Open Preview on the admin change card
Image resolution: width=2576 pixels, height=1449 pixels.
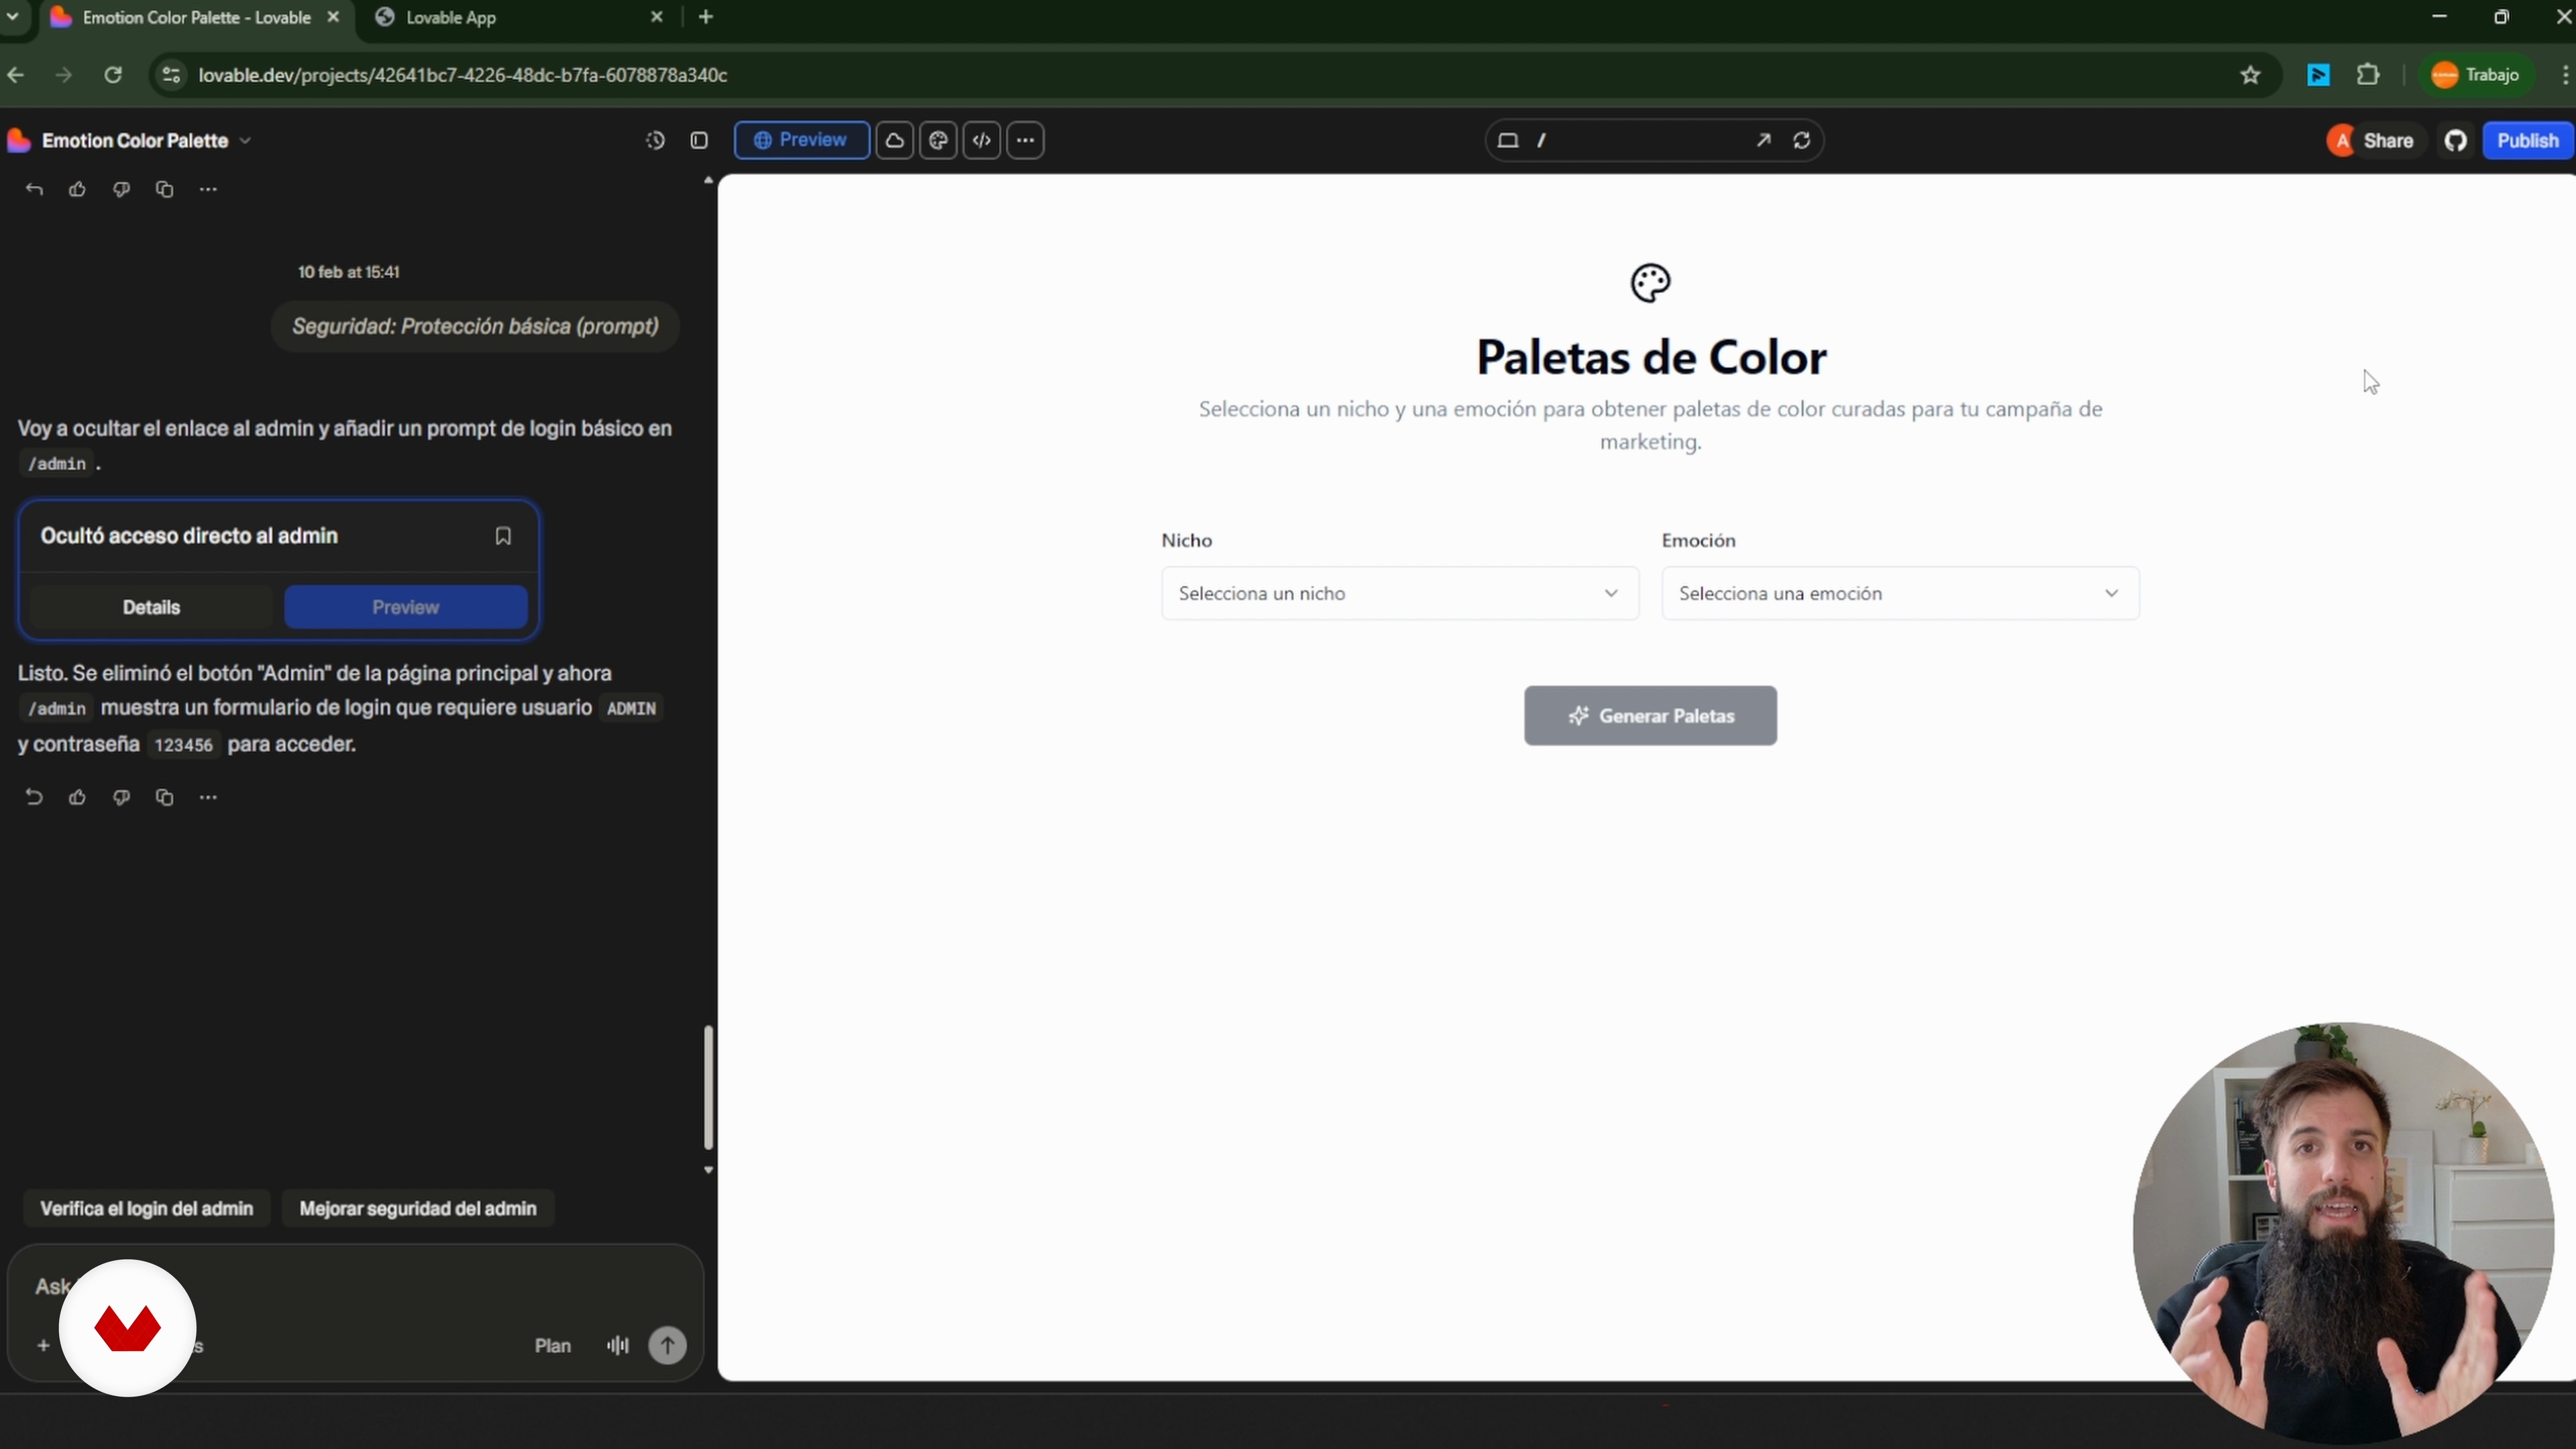click(x=406, y=607)
